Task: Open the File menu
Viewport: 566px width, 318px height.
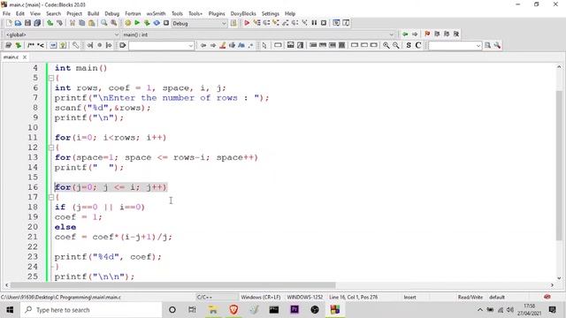Action: click(6, 14)
